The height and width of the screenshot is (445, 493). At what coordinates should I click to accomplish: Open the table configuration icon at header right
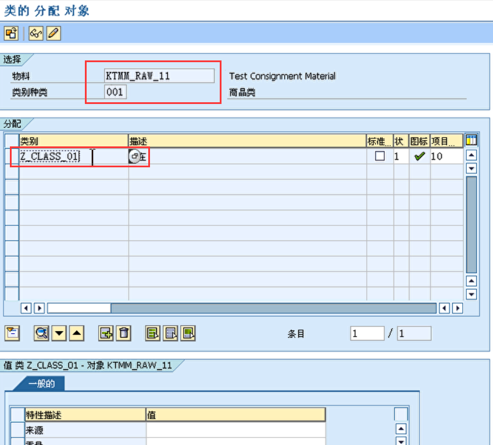click(x=471, y=140)
